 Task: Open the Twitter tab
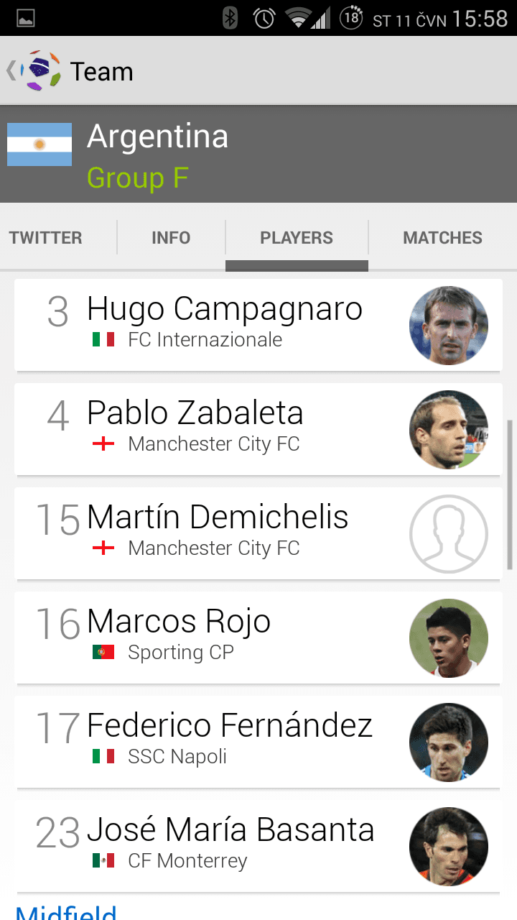[46, 238]
